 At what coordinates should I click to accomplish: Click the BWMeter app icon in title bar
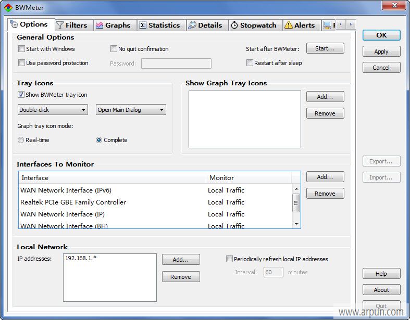coord(8,8)
